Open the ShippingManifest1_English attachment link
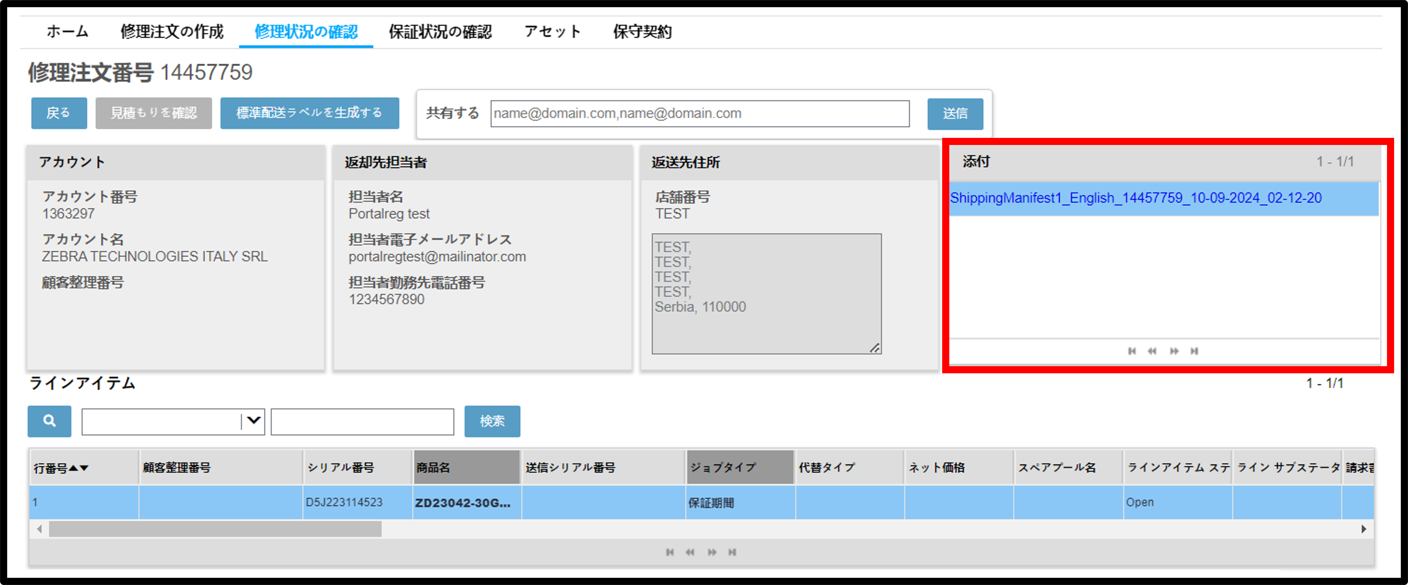 [1135, 198]
